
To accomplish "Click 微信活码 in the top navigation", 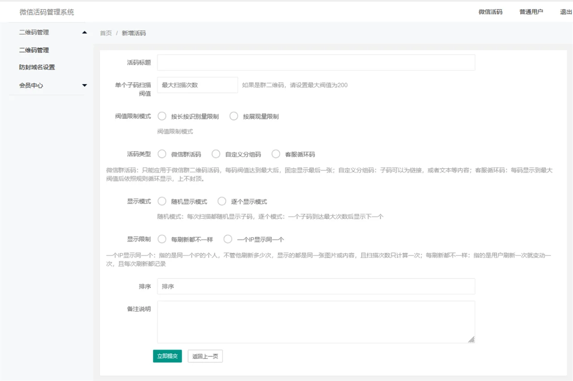I will 490,12.
